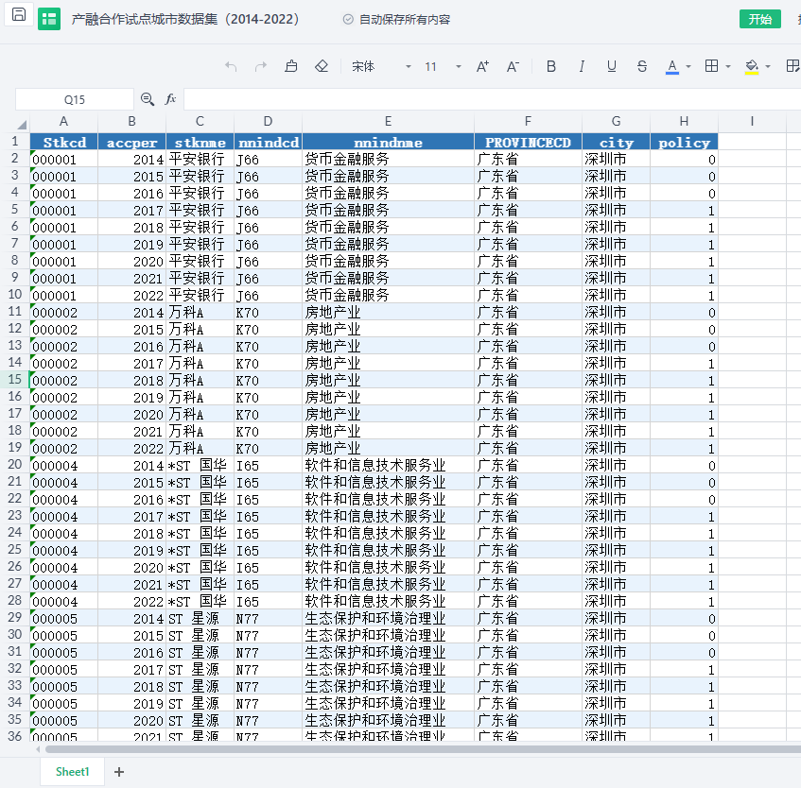801x788 pixels.
Task: Click the clear formatting eraser icon
Action: [322, 66]
